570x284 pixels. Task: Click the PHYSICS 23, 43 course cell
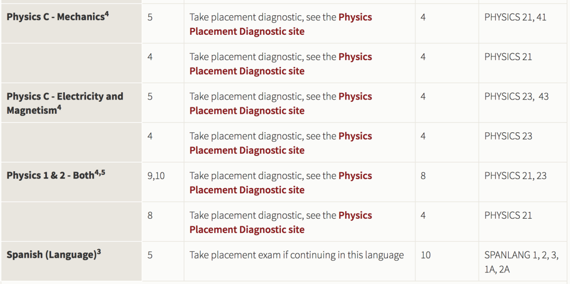(516, 96)
